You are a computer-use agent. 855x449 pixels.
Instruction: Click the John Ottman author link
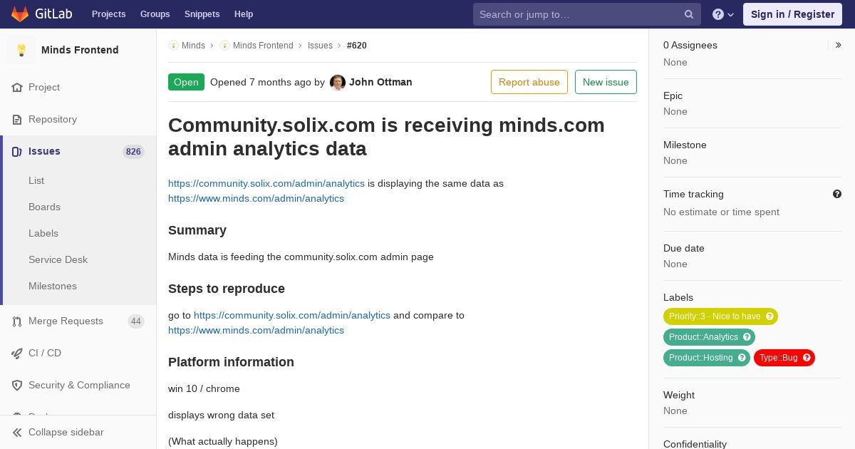pyautogui.click(x=380, y=82)
